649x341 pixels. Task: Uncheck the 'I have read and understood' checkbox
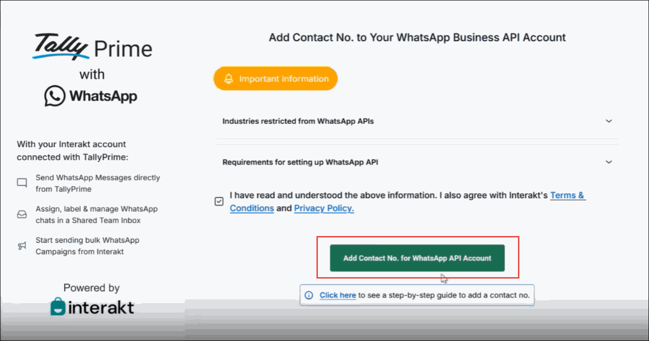tap(219, 201)
